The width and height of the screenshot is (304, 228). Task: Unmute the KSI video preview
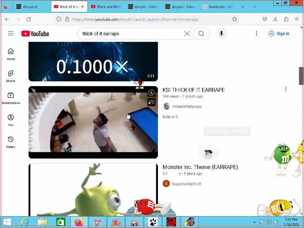(x=34, y=90)
